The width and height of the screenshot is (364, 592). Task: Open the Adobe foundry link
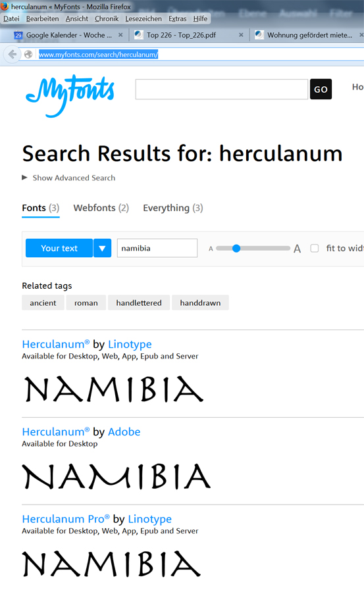[x=124, y=432]
